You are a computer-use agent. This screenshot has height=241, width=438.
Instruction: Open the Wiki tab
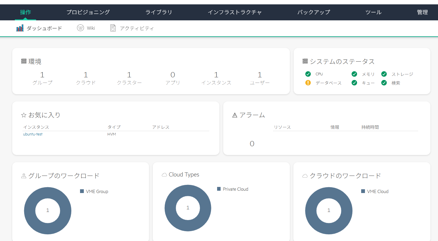click(x=91, y=28)
